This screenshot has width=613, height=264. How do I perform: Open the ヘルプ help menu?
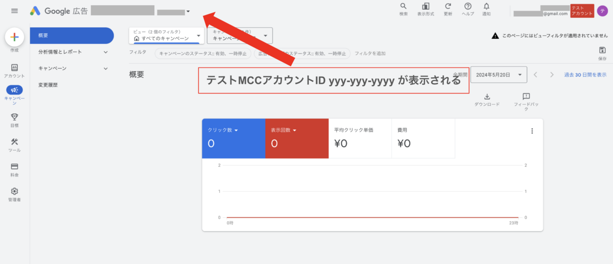(467, 10)
